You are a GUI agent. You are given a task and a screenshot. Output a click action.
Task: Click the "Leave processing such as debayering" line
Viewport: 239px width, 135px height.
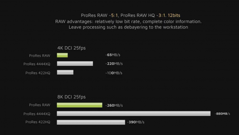[x=128, y=27]
